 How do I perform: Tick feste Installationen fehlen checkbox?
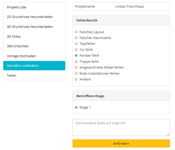76,73
